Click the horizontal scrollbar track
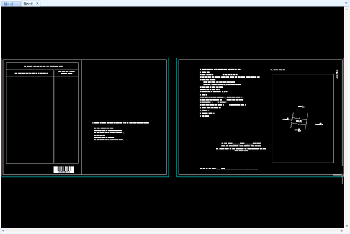 point(173,230)
